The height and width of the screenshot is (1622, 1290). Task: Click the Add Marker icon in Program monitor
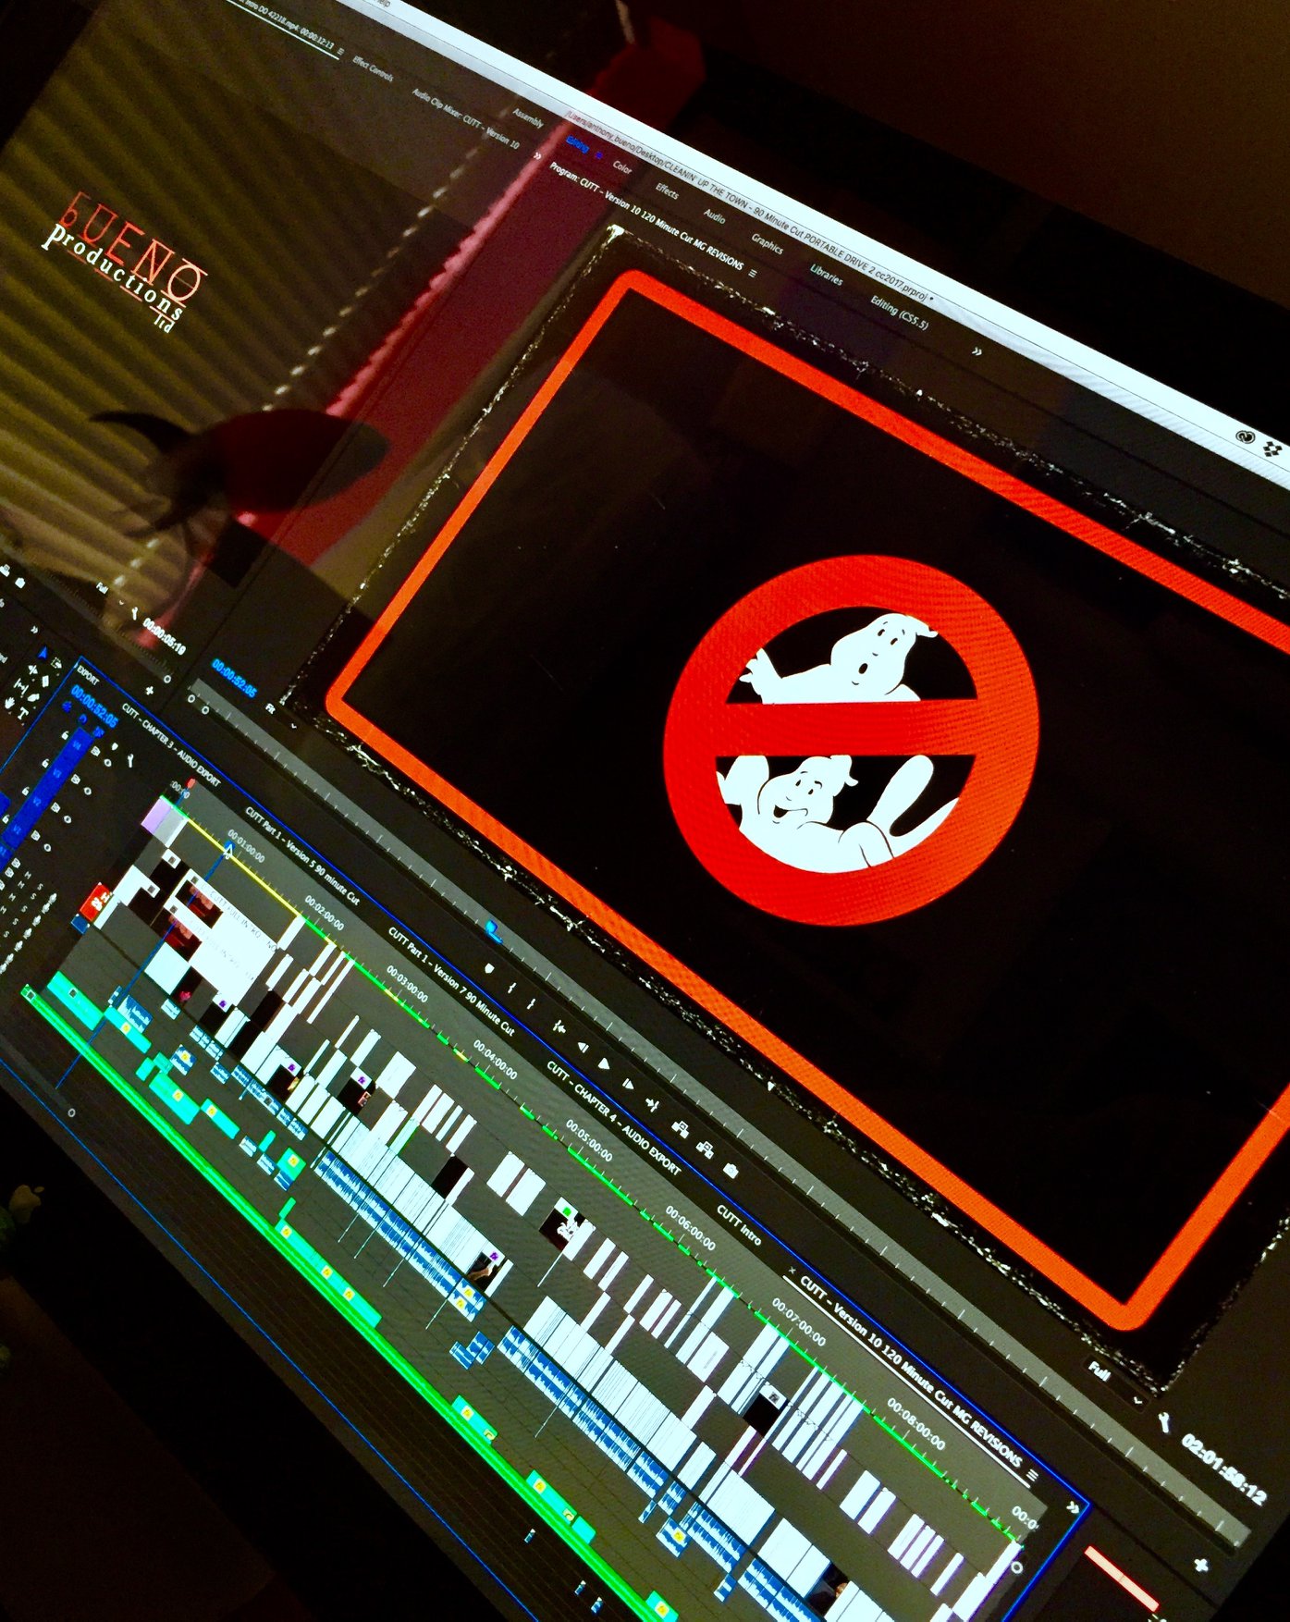pyautogui.click(x=489, y=968)
